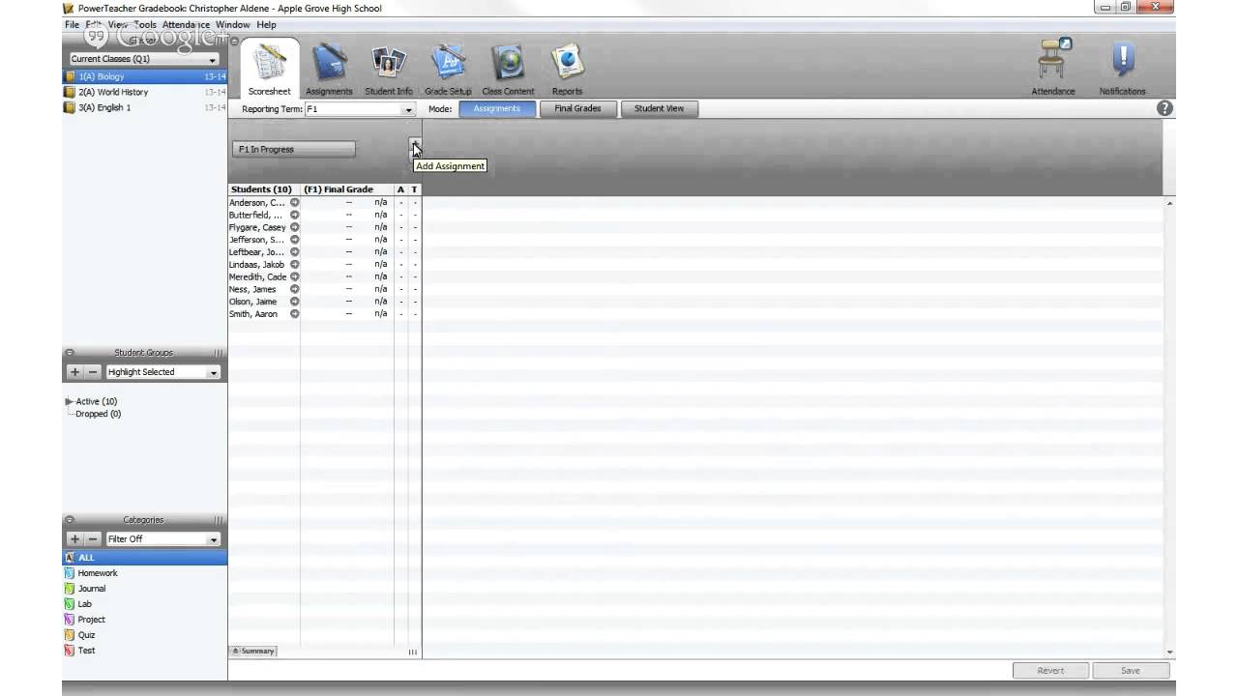Image resolution: width=1238 pixels, height=696 pixels.
Task: Open the Attendance chair icon
Action: (1053, 66)
